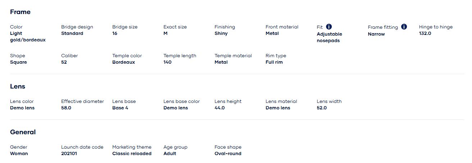Click the Classic reloaded marketing theme

click(x=132, y=154)
